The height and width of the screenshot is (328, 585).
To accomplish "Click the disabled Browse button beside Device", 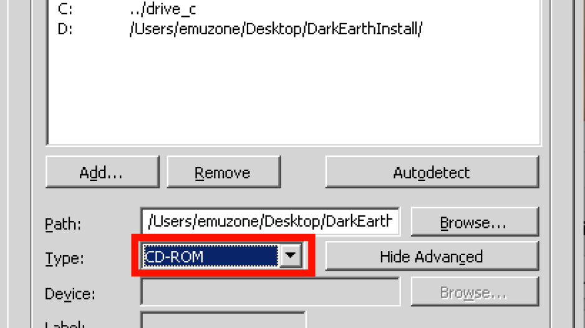I will click(475, 293).
